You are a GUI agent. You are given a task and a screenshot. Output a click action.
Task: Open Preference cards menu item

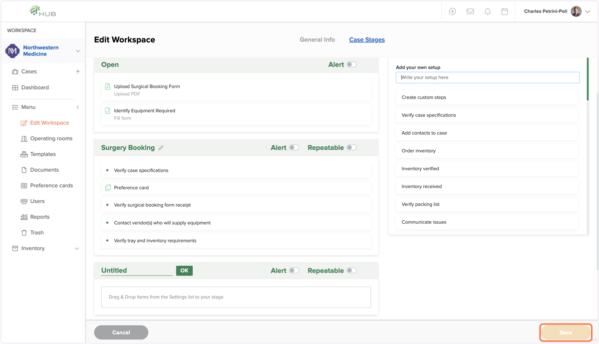pyautogui.click(x=51, y=185)
